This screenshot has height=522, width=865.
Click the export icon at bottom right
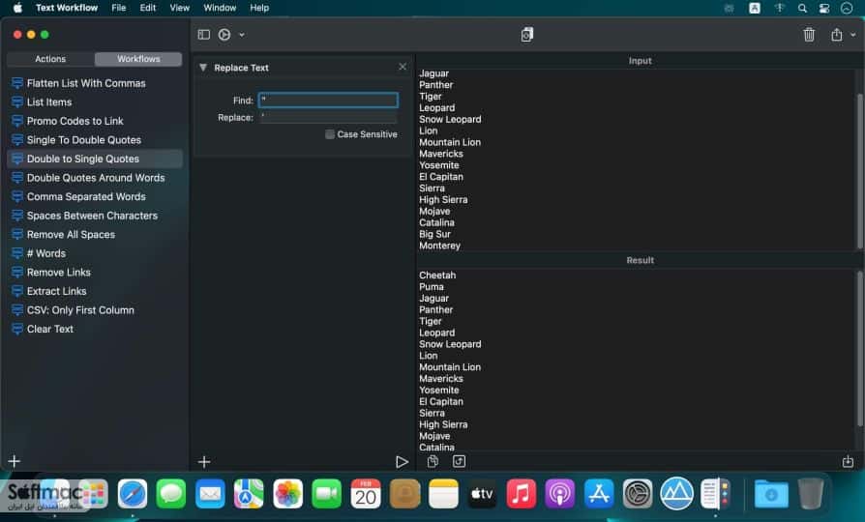pos(848,461)
